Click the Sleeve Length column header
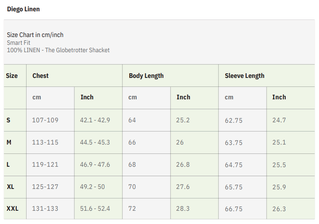 [244, 76]
